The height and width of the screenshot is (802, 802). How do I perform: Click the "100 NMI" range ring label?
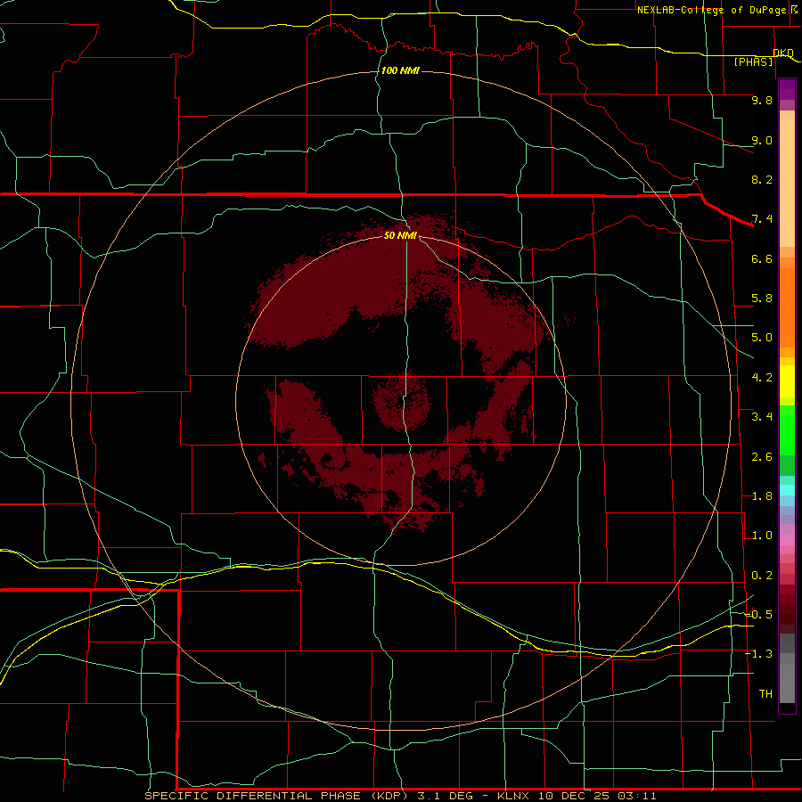pyautogui.click(x=400, y=70)
